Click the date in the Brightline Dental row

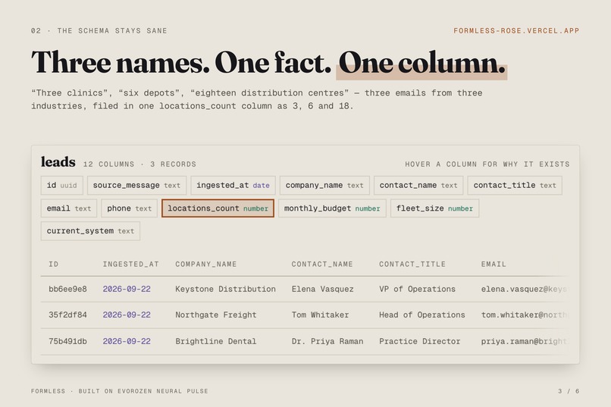pos(127,342)
